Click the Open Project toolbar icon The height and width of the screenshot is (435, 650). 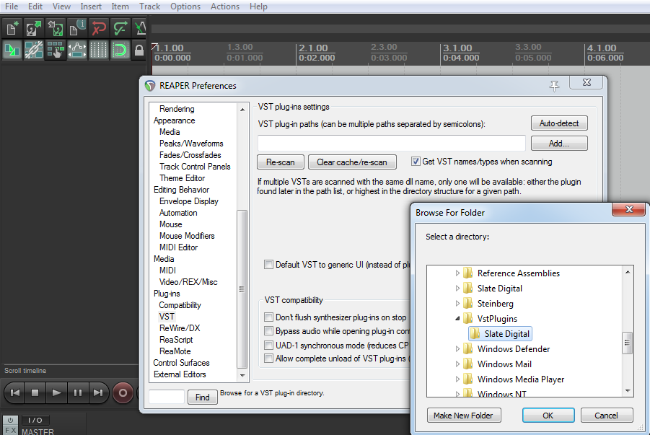coord(34,29)
